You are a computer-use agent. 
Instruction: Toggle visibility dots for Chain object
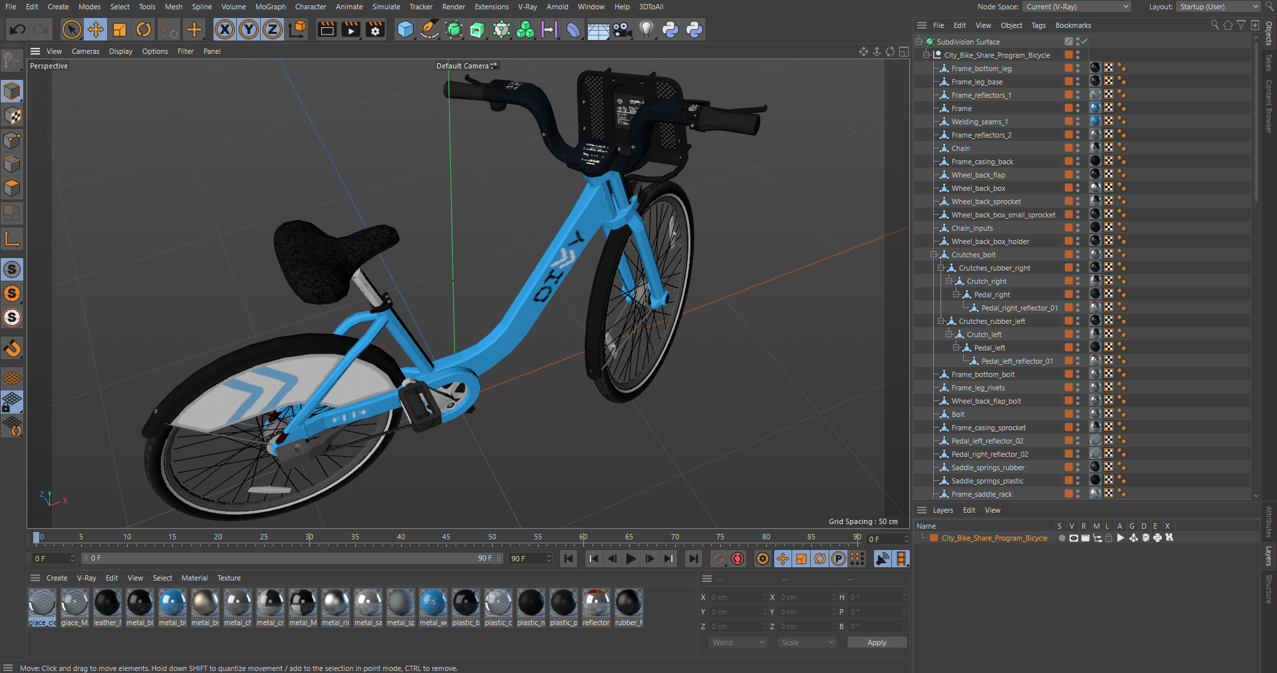1077,148
